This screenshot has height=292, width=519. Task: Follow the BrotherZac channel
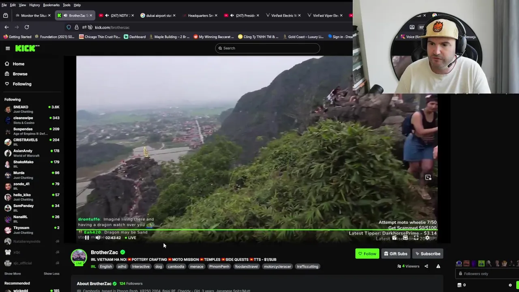367,254
